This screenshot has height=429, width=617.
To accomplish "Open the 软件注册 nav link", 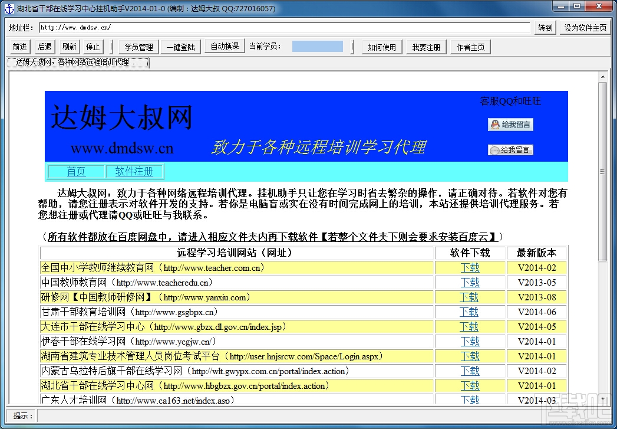I will (134, 172).
